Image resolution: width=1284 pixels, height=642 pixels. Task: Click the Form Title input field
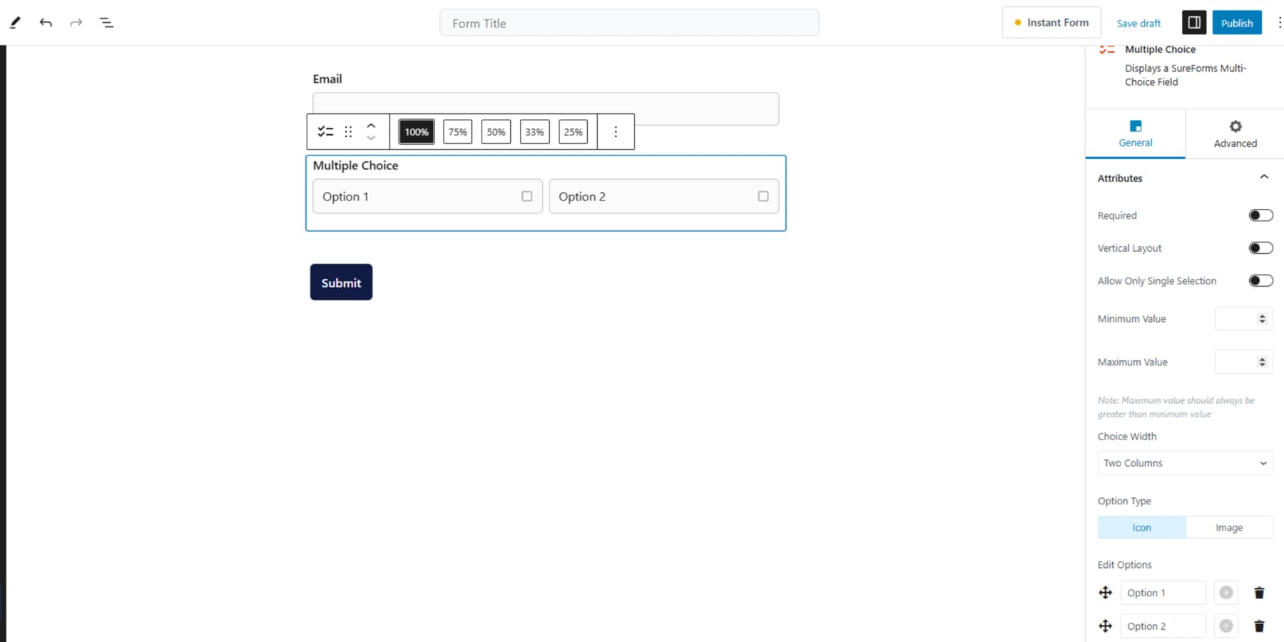(x=630, y=22)
